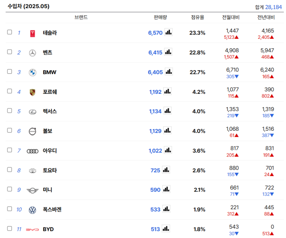Check the checkbox for 테슬라 row
Screen dimensions: 286x238
click(10, 32)
